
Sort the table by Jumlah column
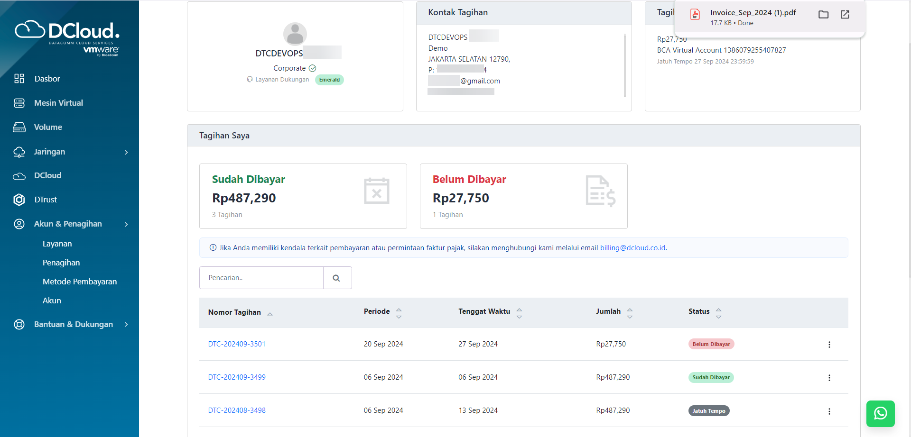click(x=630, y=311)
